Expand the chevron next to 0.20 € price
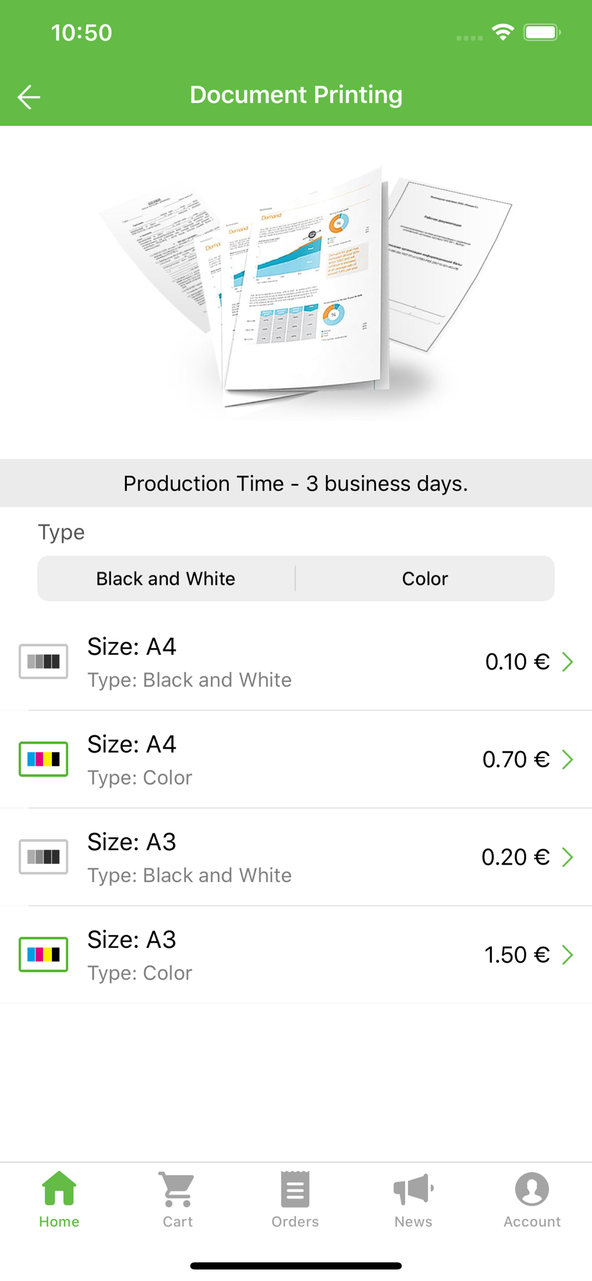Image resolution: width=592 pixels, height=1281 pixels. (x=568, y=857)
